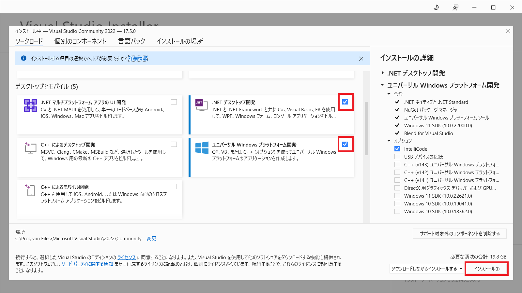Viewport: 522px width, 293px height.
Task: Minimize the Visual Studio Installer window
Action: pos(474,7)
